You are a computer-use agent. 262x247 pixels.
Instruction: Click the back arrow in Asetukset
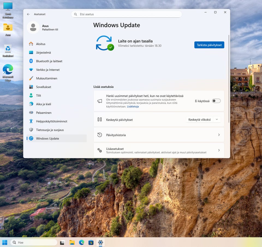pos(28,14)
